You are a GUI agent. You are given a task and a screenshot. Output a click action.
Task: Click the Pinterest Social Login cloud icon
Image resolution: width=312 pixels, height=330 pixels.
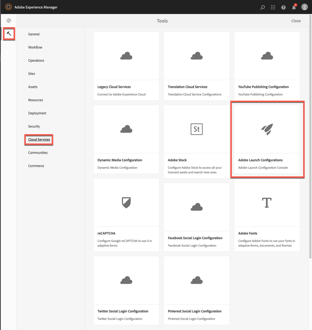(x=197, y=280)
